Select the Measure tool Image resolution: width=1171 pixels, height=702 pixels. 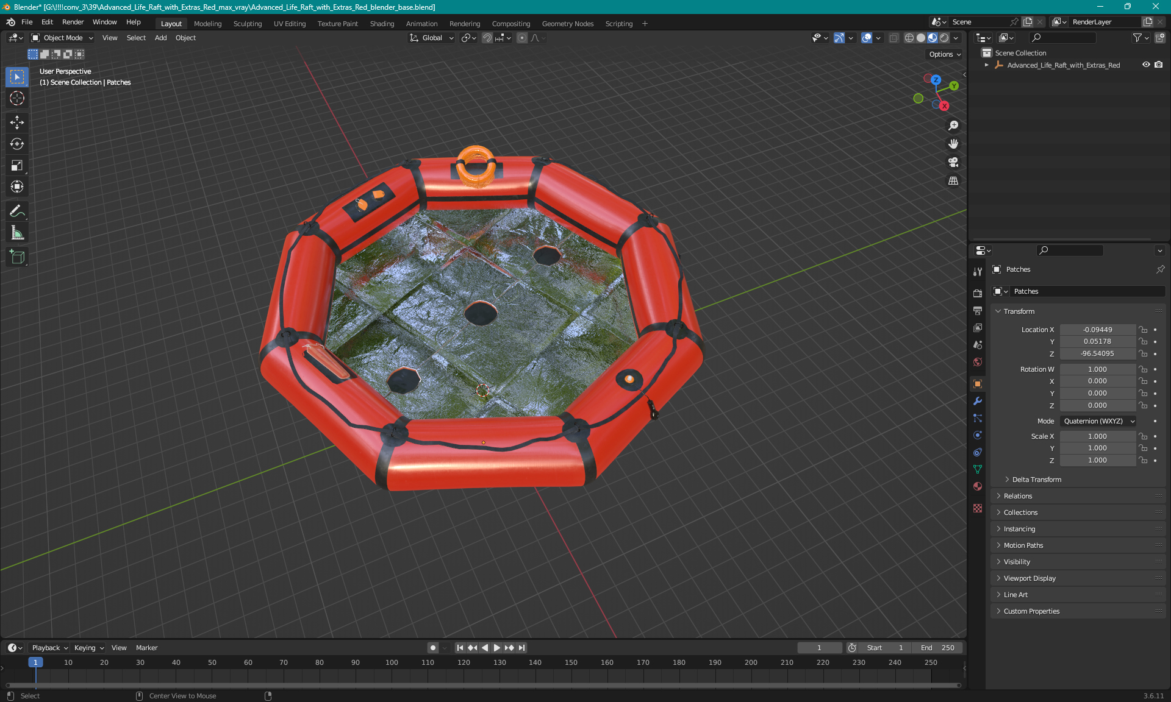(17, 233)
